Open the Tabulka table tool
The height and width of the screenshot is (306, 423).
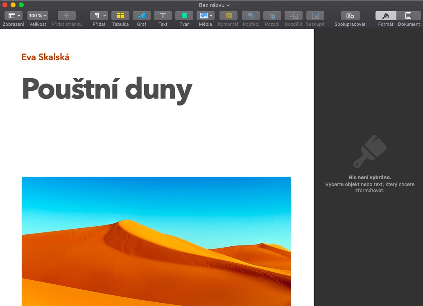point(120,16)
